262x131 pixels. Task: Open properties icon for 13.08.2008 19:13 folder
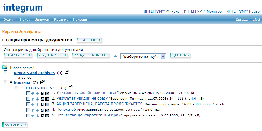pyautogui.click(x=71, y=88)
